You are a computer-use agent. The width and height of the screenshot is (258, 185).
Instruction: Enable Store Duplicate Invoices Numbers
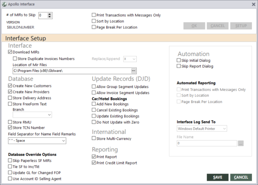point(15,58)
